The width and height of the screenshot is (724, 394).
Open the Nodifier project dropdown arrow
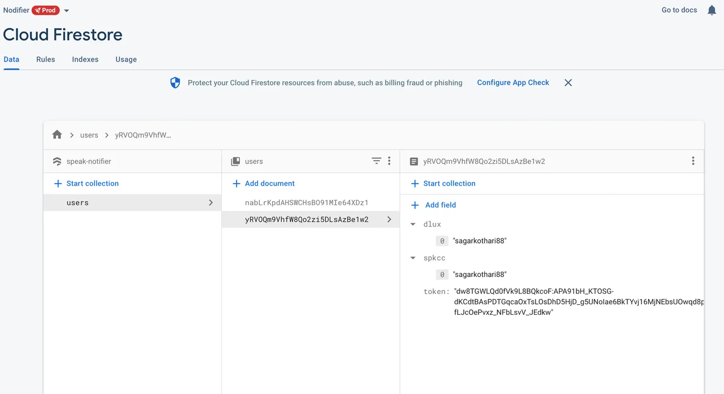[66, 11]
